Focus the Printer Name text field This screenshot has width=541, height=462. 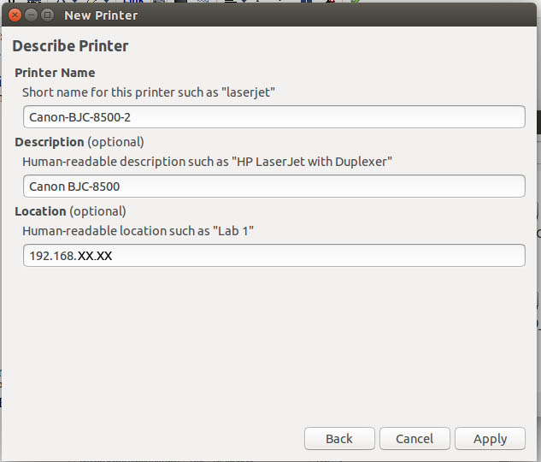pos(273,116)
